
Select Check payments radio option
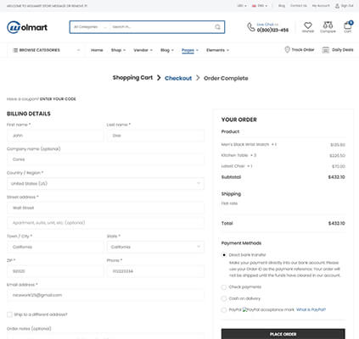[x=224, y=287]
